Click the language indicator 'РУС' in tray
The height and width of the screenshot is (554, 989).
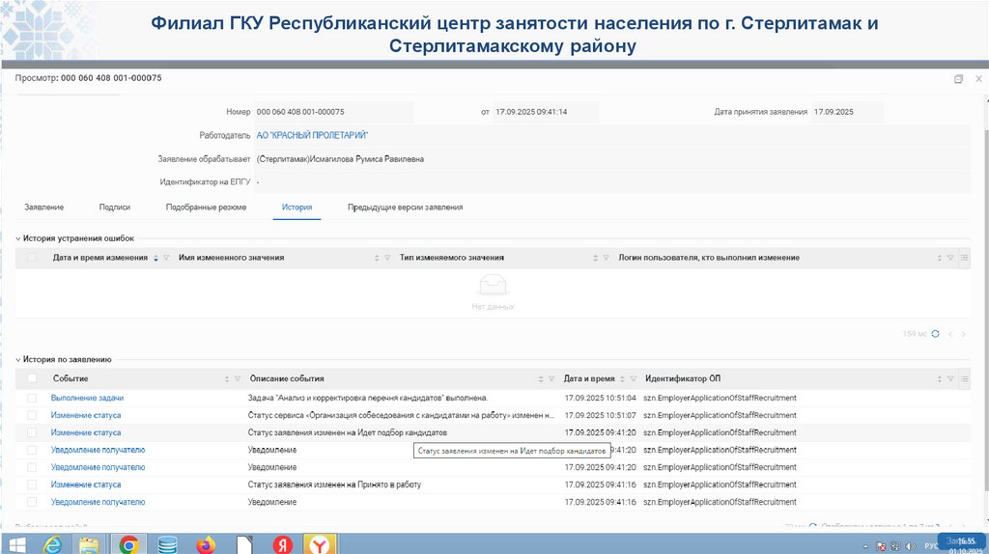(x=931, y=546)
